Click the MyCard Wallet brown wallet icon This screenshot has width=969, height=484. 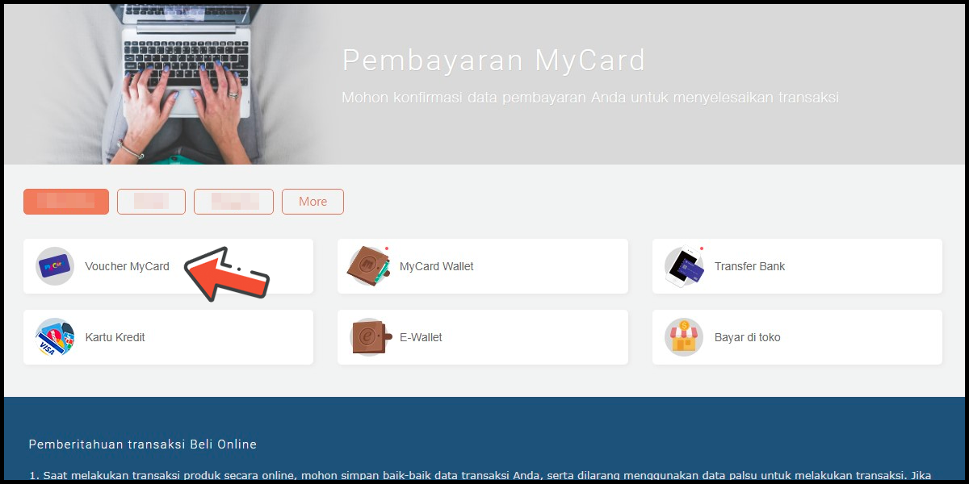[369, 265]
